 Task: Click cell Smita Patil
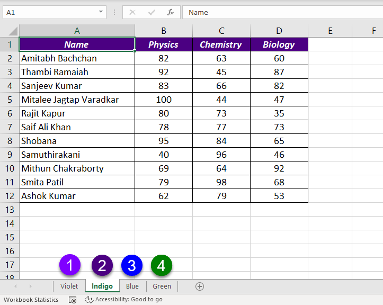pos(77,182)
